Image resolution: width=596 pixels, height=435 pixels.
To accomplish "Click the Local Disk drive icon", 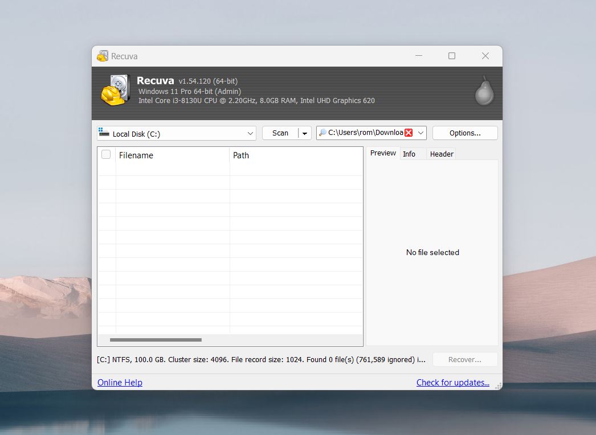I will tap(104, 132).
